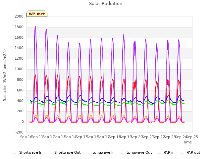Click the Sep 25 x-axis date label
212x159 pixels.
coord(193,137)
